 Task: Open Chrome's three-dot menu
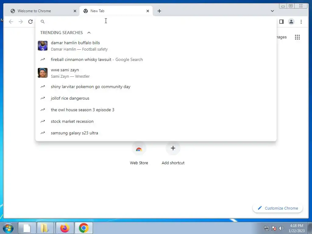pyautogui.click(x=301, y=22)
